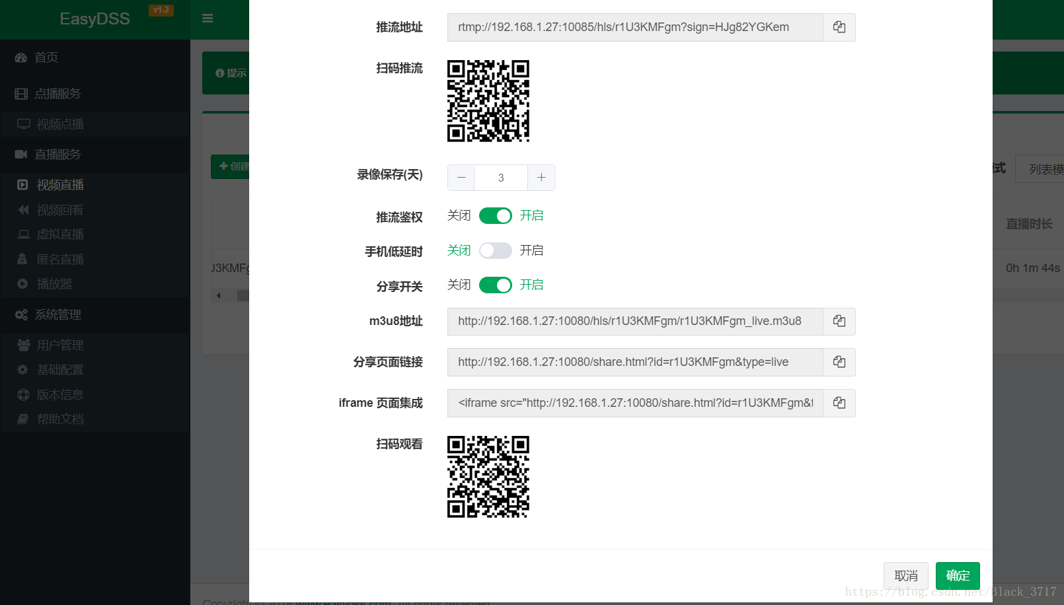Toggle the 分享开关 switch
Image resolution: width=1064 pixels, height=605 pixels.
(x=496, y=285)
